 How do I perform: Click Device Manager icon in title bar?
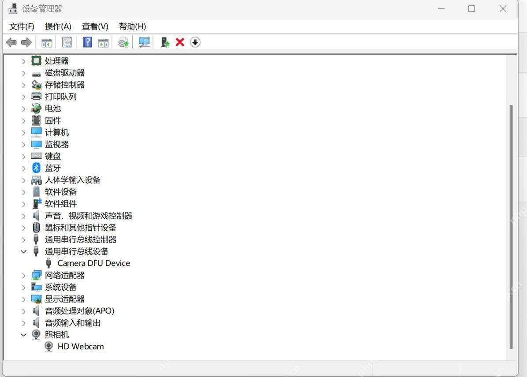[x=13, y=8]
